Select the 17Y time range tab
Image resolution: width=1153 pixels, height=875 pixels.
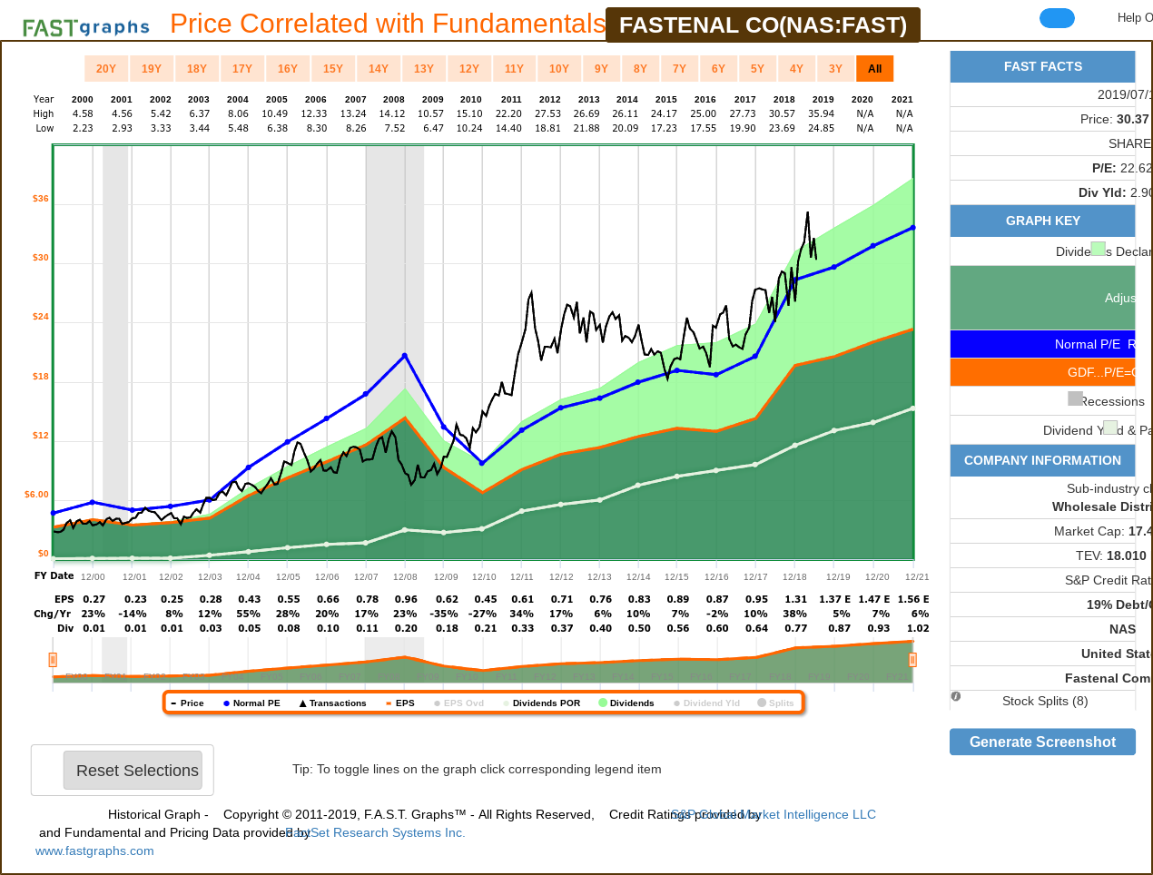[242, 69]
